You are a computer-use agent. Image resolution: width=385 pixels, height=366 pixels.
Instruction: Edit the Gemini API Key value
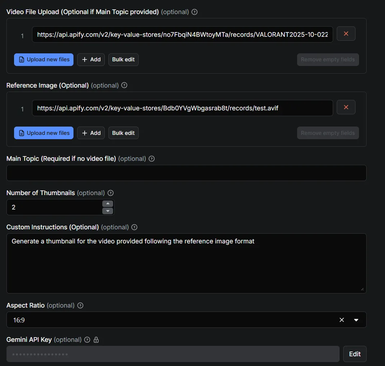coord(355,354)
